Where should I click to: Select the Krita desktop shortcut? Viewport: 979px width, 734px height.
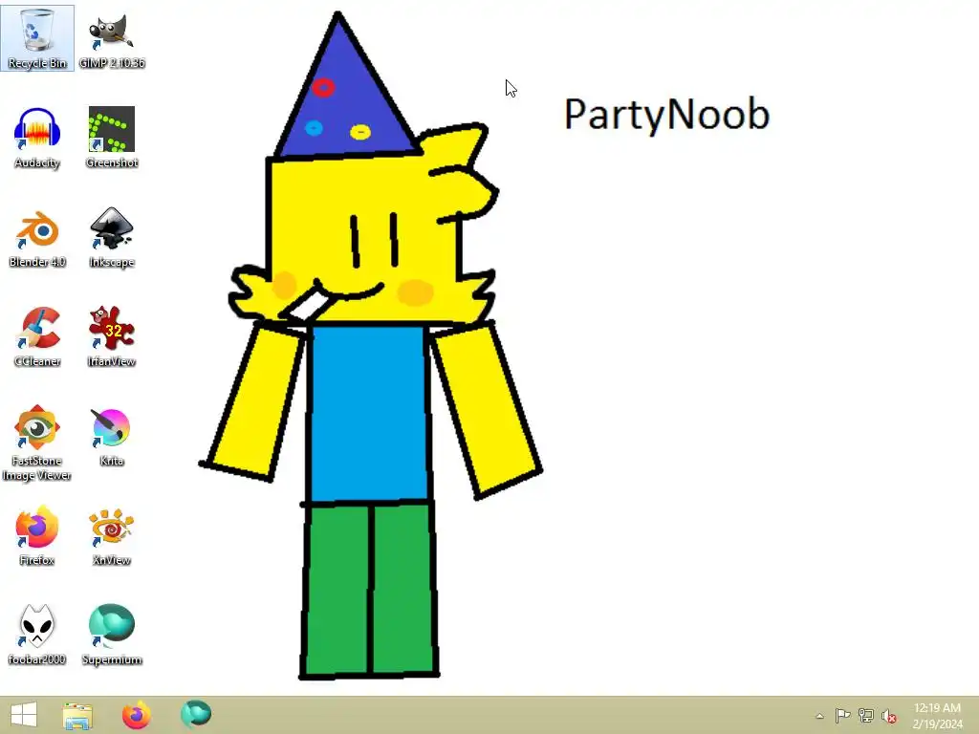[x=112, y=436]
